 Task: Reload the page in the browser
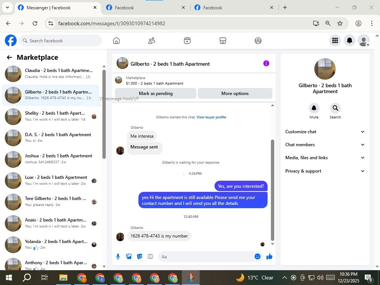click(x=35, y=23)
